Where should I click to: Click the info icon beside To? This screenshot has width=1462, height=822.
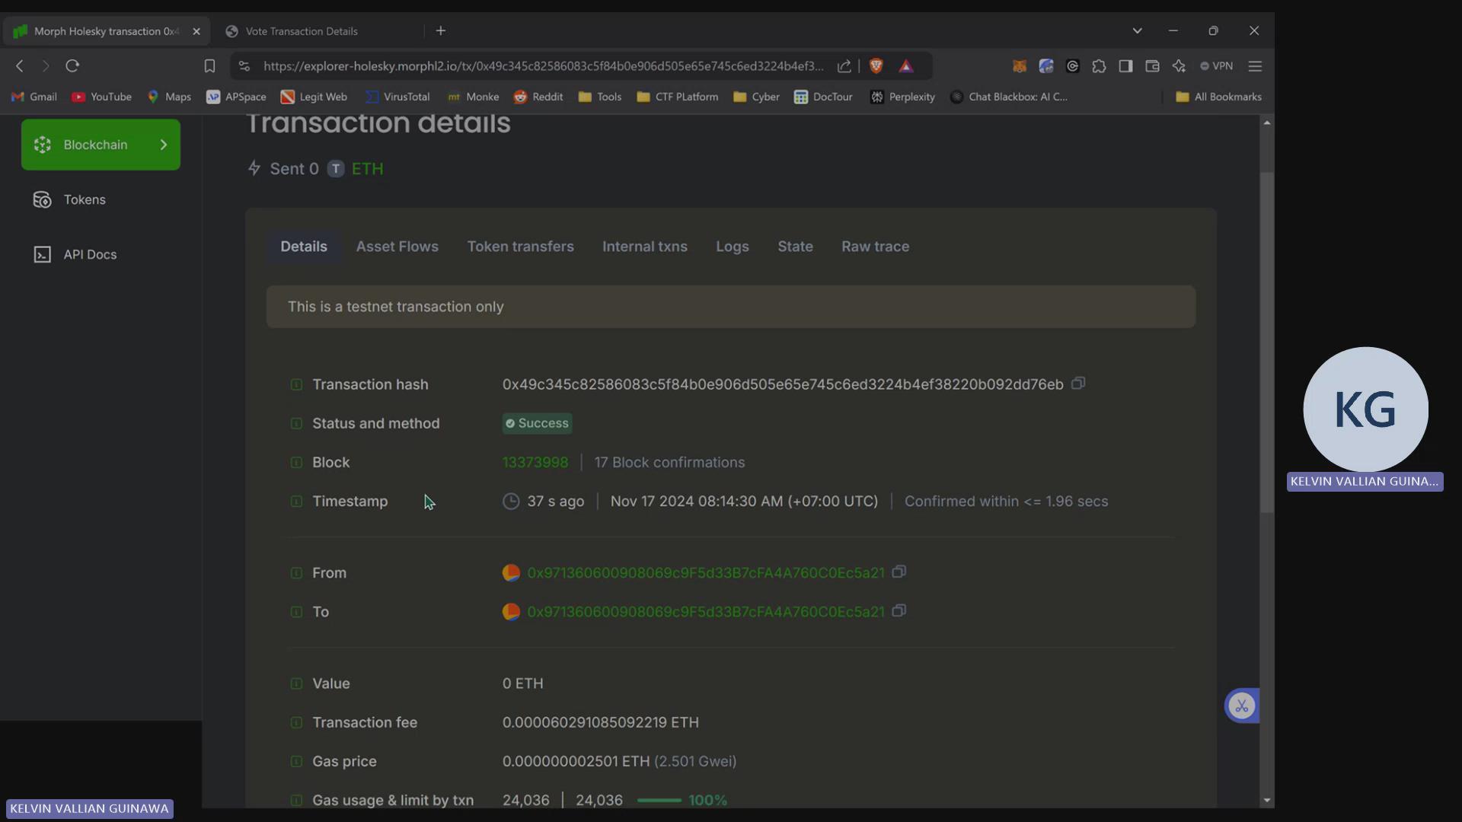[x=296, y=612]
